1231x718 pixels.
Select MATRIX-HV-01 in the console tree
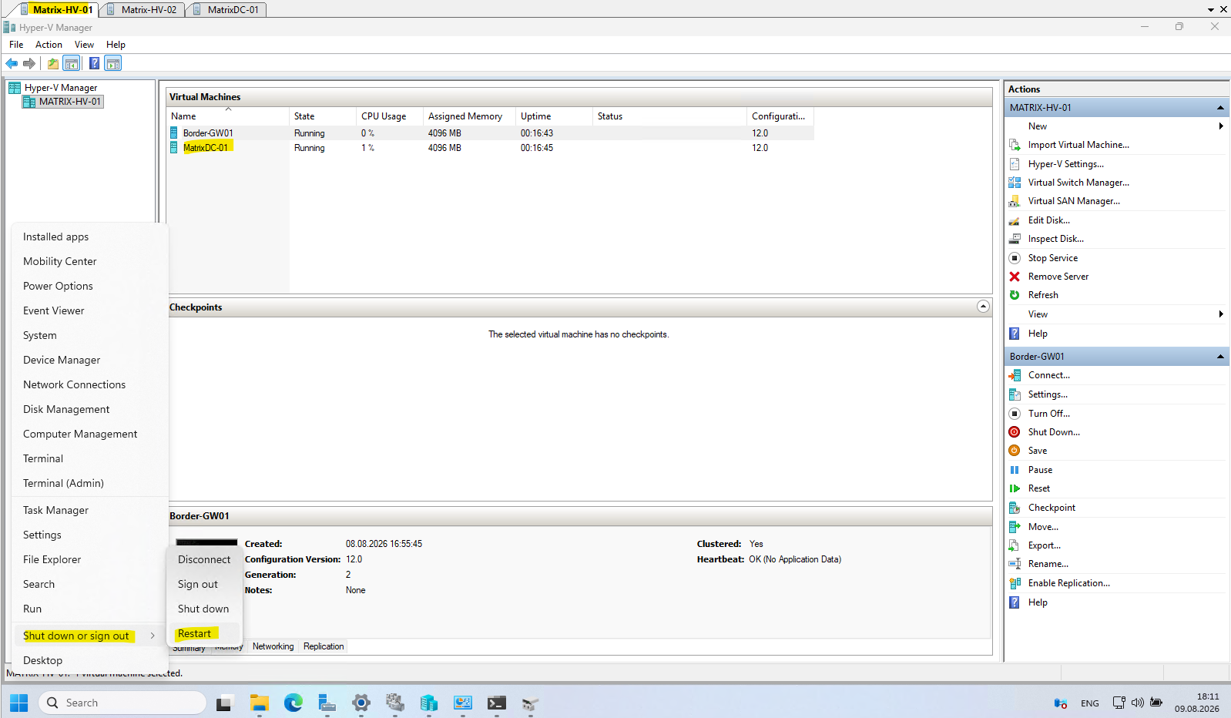point(62,102)
